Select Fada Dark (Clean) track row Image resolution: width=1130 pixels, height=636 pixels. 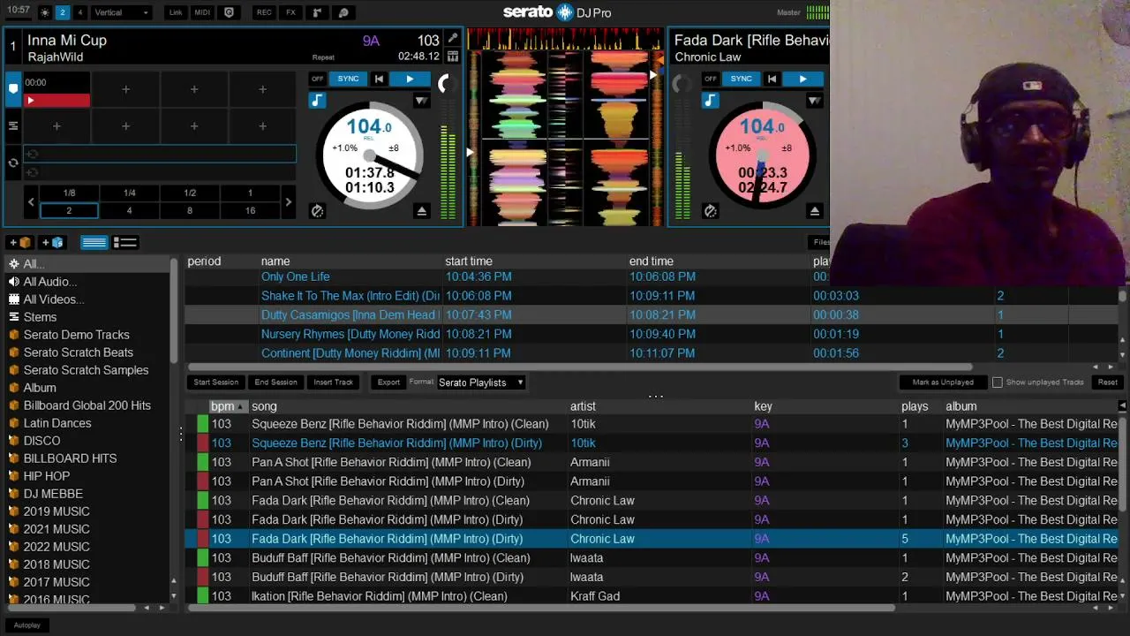coord(653,501)
